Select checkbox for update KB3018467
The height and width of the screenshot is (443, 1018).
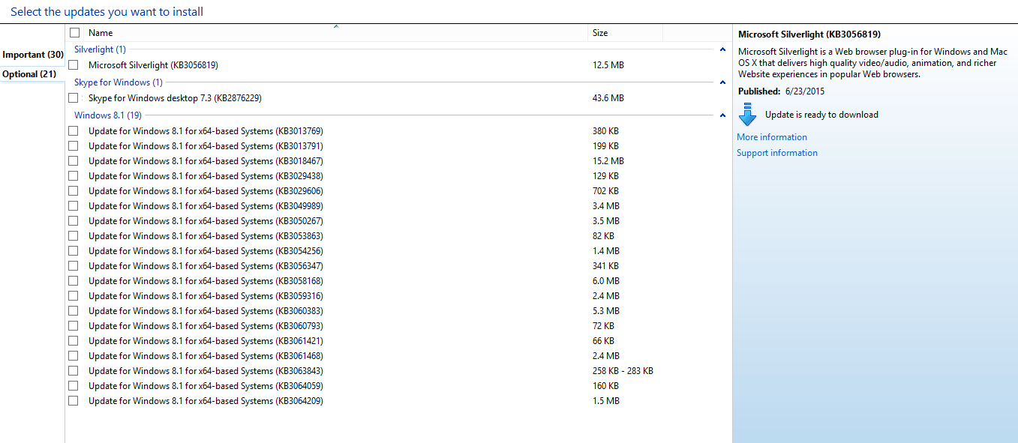point(73,161)
